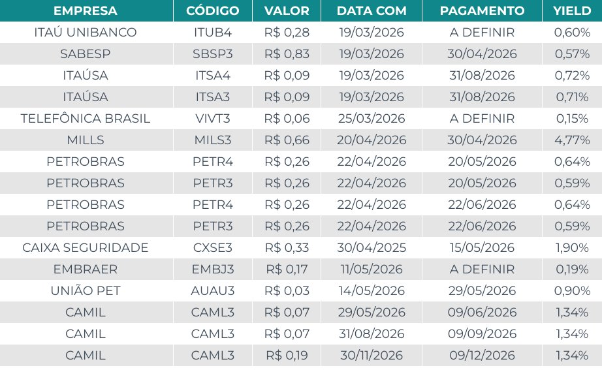Select the TELEFÔNICA BRASIL cell
Image resolution: width=602 pixels, height=370 pixels.
(86, 119)
